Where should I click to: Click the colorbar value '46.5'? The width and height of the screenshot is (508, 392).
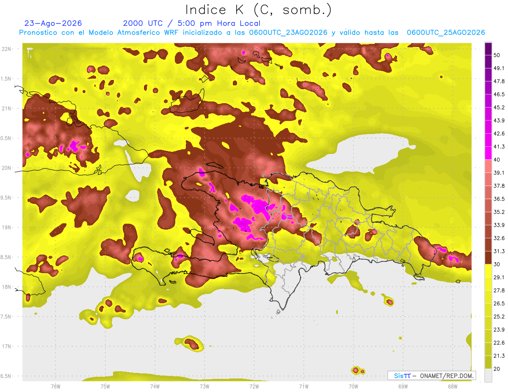point(499,94)
